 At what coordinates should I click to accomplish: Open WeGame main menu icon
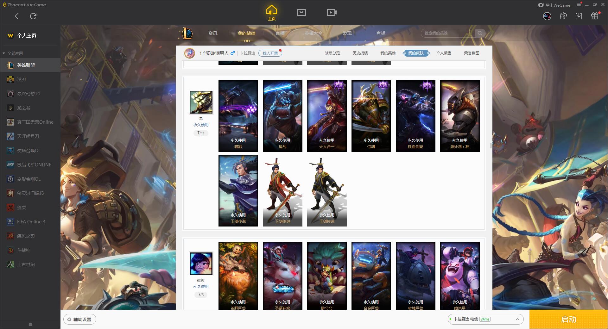579,5
